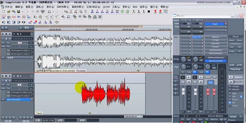The height and width of the screenshot is (123, 246).
Task: Select the split object scissors tool icon
Action: click(35, 17)
